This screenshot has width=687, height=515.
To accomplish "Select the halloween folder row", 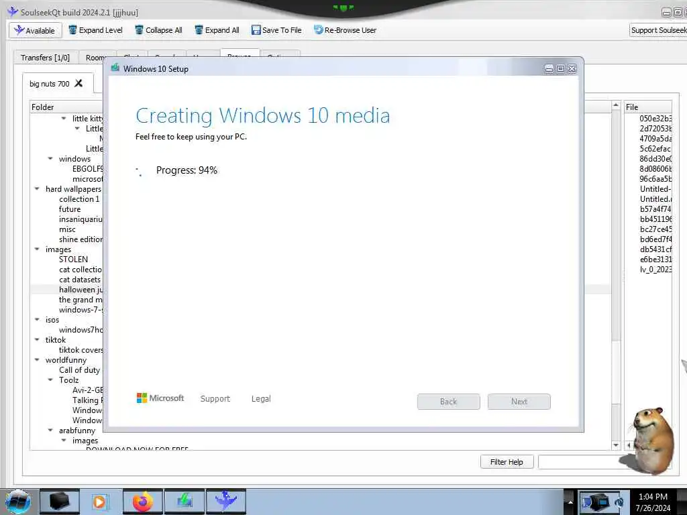I will coord(81,290).
